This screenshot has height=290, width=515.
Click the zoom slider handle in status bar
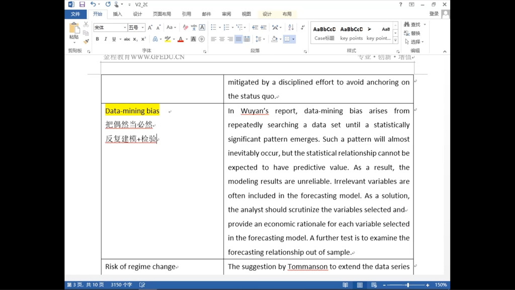tap(408, 285)
